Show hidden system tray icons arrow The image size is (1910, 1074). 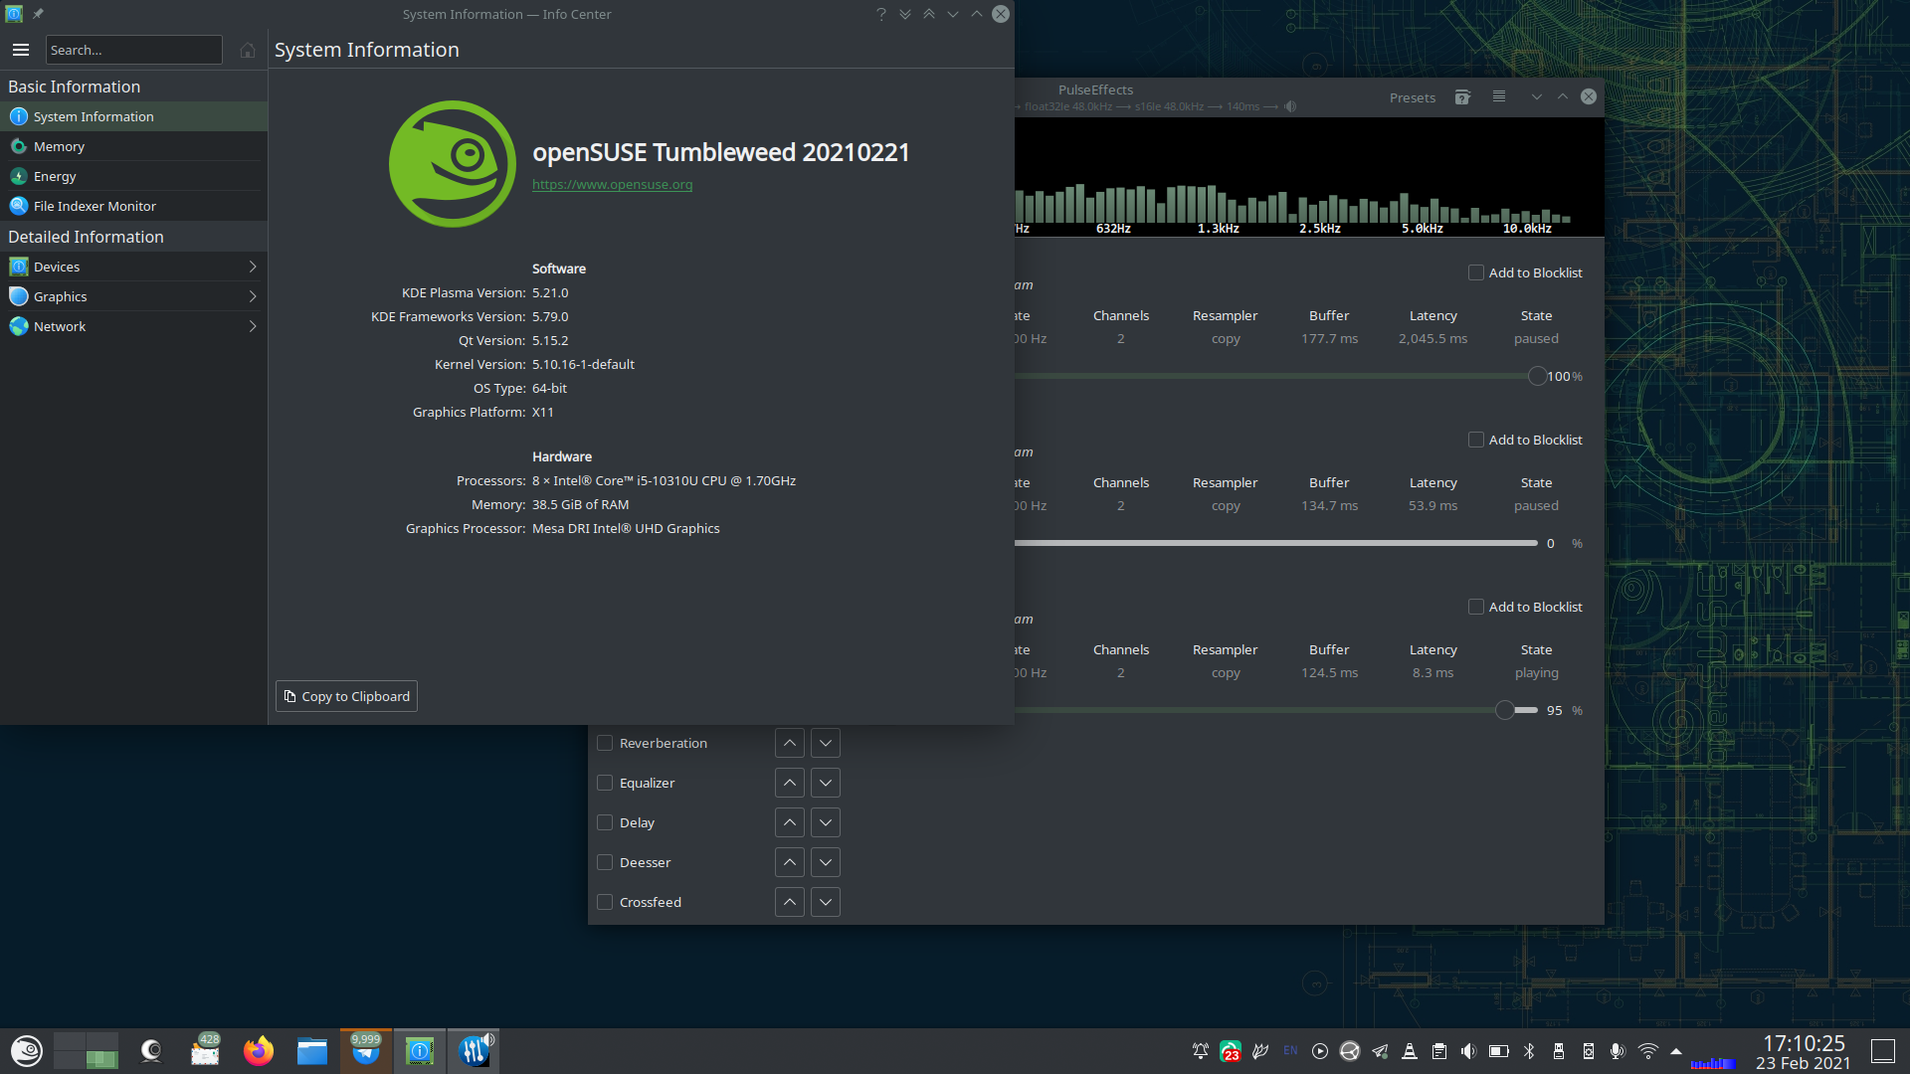(1676, 1051)
